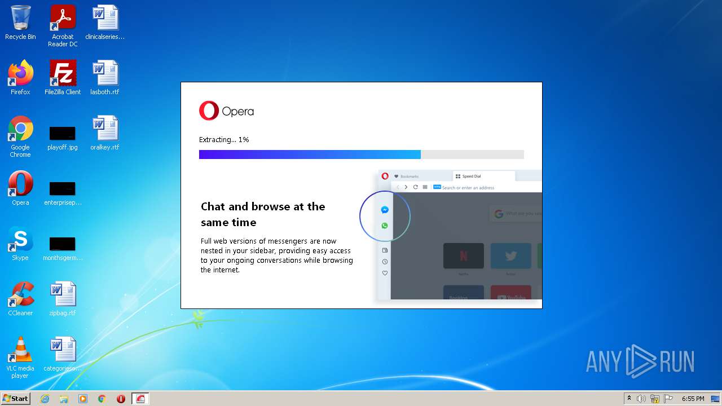Launch the Opera desktop shortcut
This screenshot has height=406, width=722.
point(20,188)
